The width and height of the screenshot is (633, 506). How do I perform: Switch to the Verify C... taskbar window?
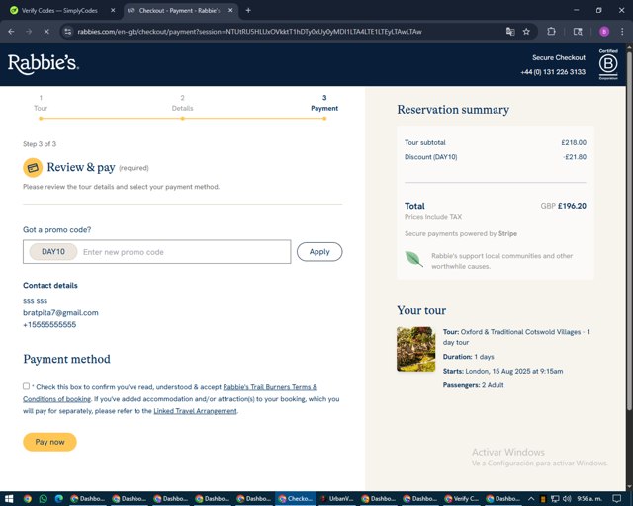coord(462,499)
